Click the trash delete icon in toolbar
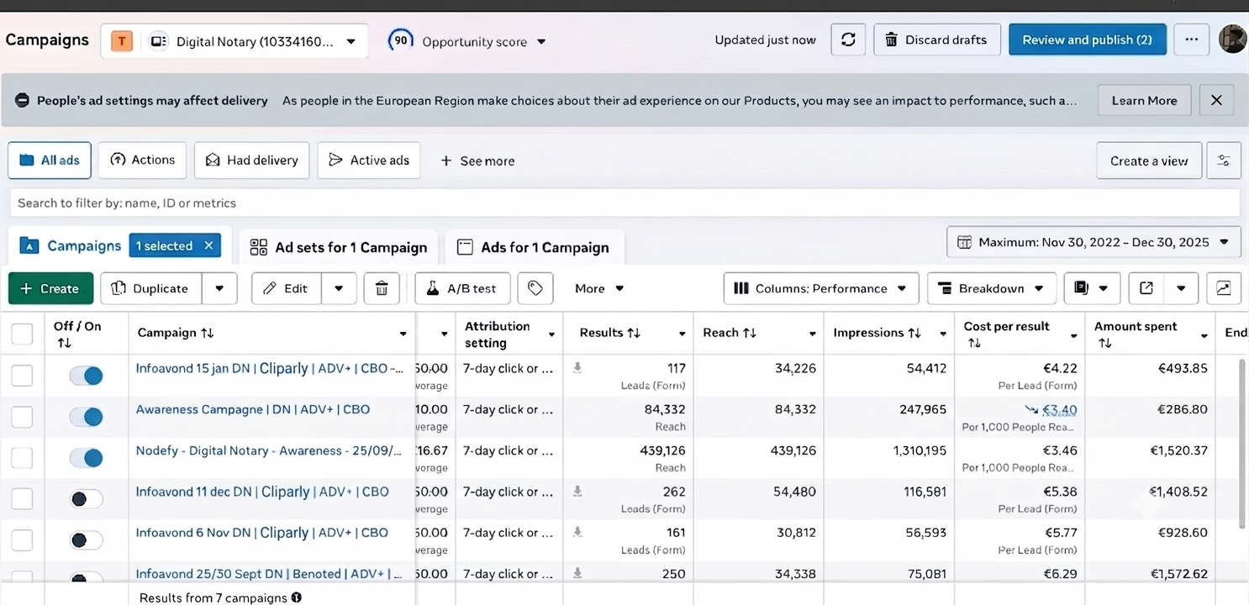Viewport: 1249px width, 605px height. click(x=382, y=288)
